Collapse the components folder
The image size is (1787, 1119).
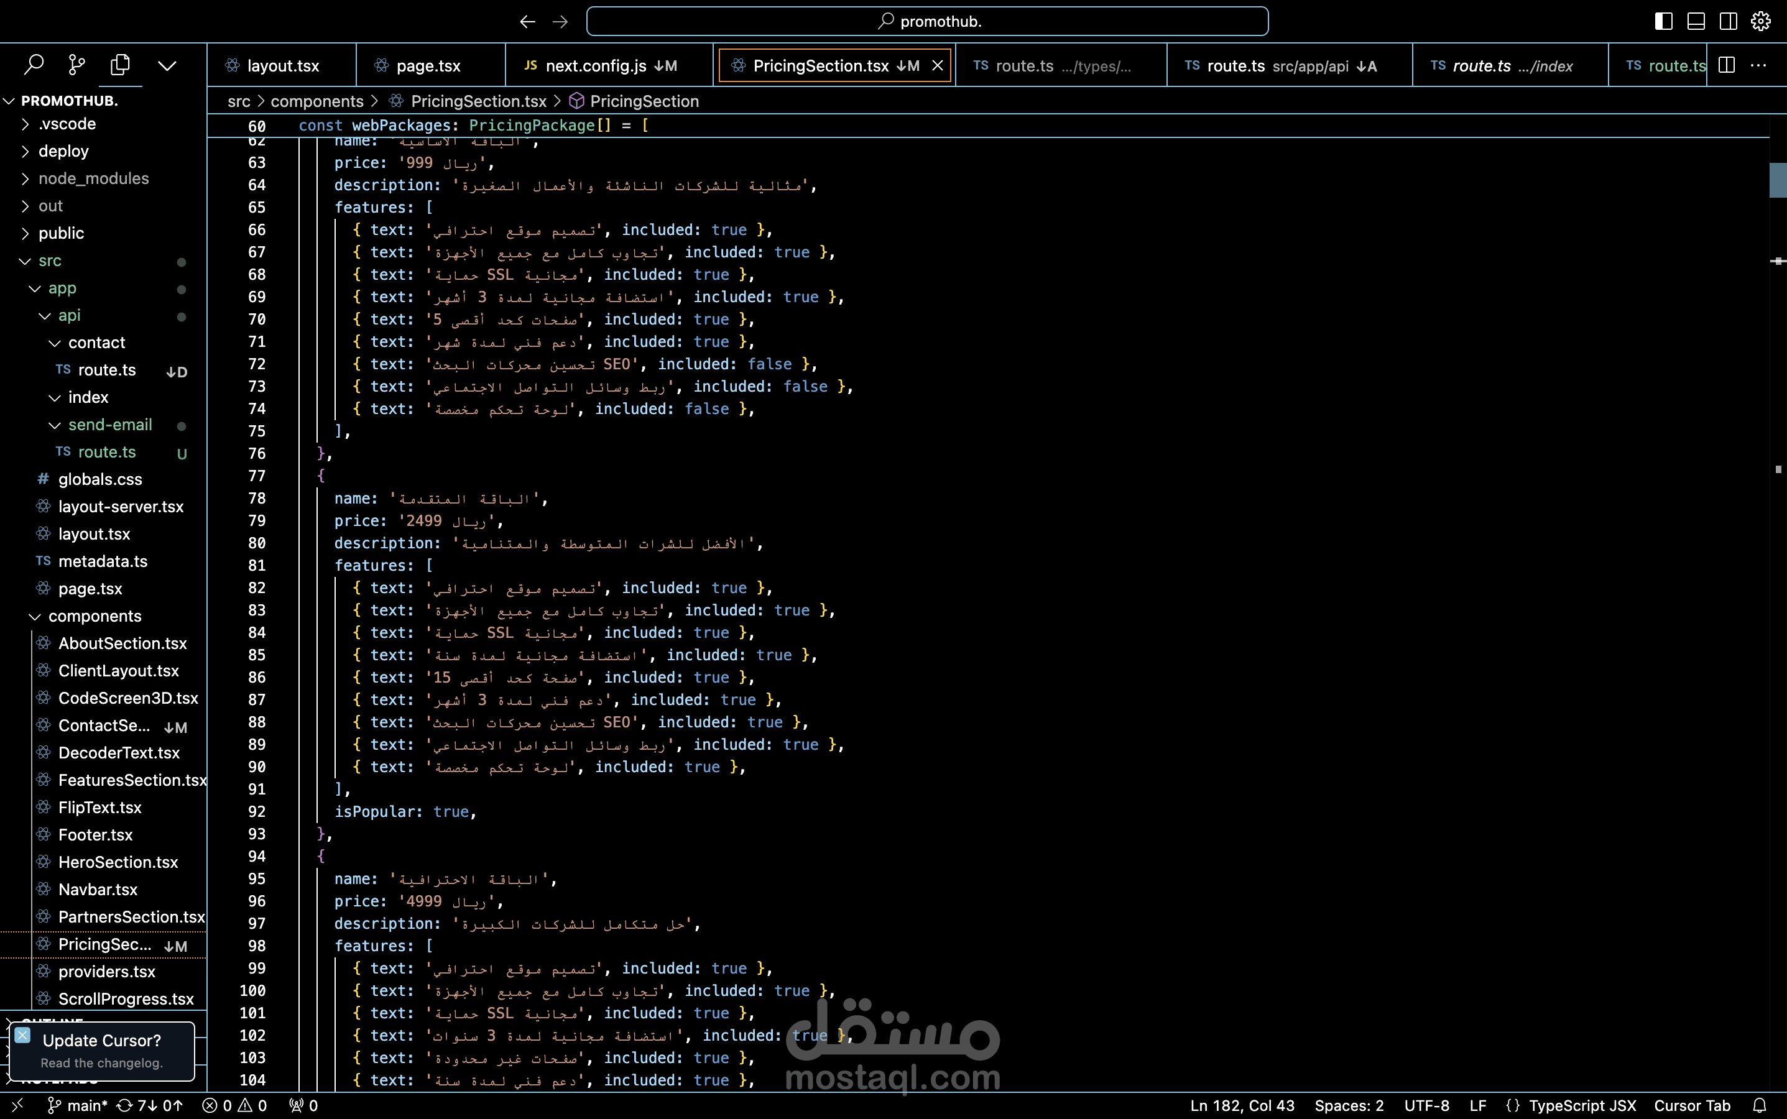pos(95,615)
